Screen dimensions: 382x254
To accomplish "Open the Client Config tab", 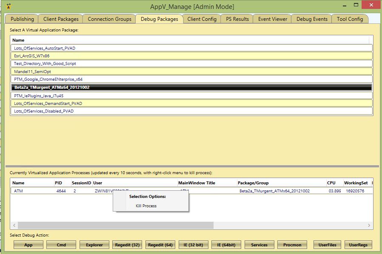I will pyautogui.click(x=202, y=19).
